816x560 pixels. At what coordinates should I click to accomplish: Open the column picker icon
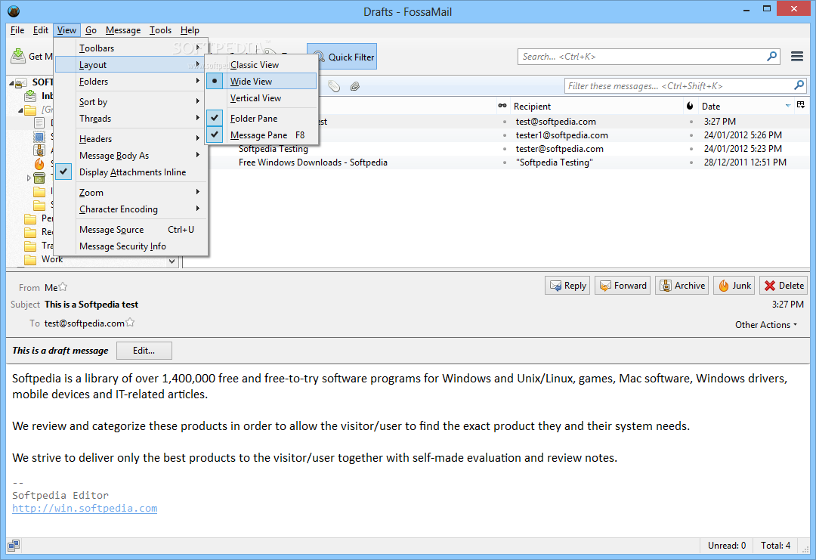click(800, 105)
